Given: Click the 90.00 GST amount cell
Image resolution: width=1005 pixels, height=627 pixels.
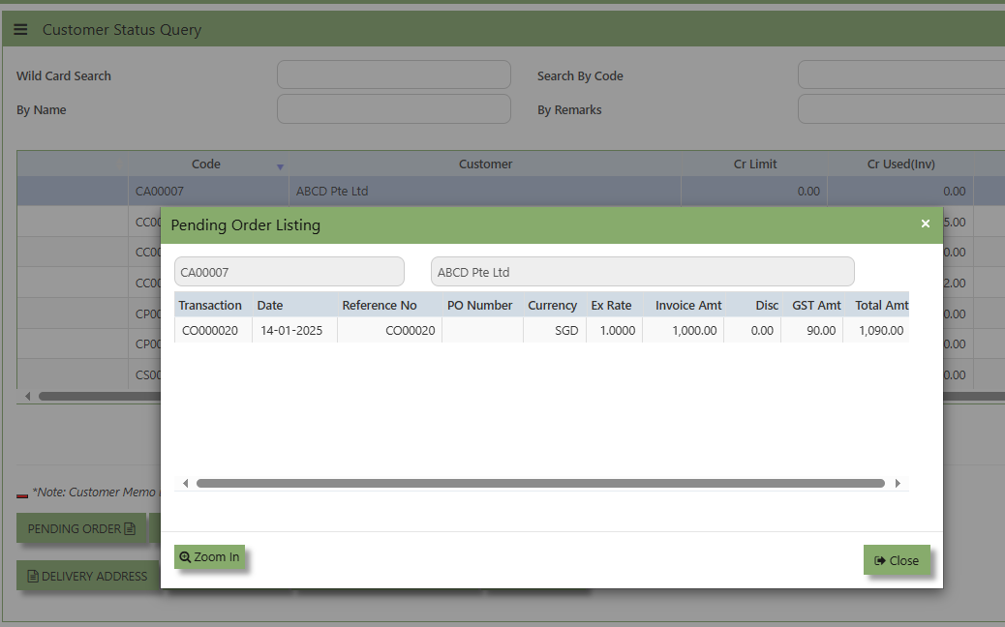Looking at the screenshot, I should [812, 331].
